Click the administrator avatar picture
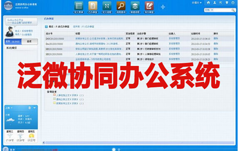The image size is (238, 151). pos(10,32)
